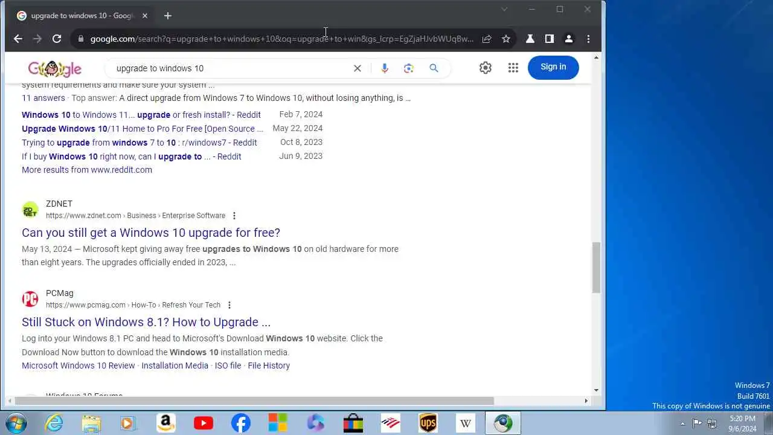Image resolution: width=773 pixels, height=435 pixels.
Task: Submit search with magnifier icon
Action: (434, 68)
